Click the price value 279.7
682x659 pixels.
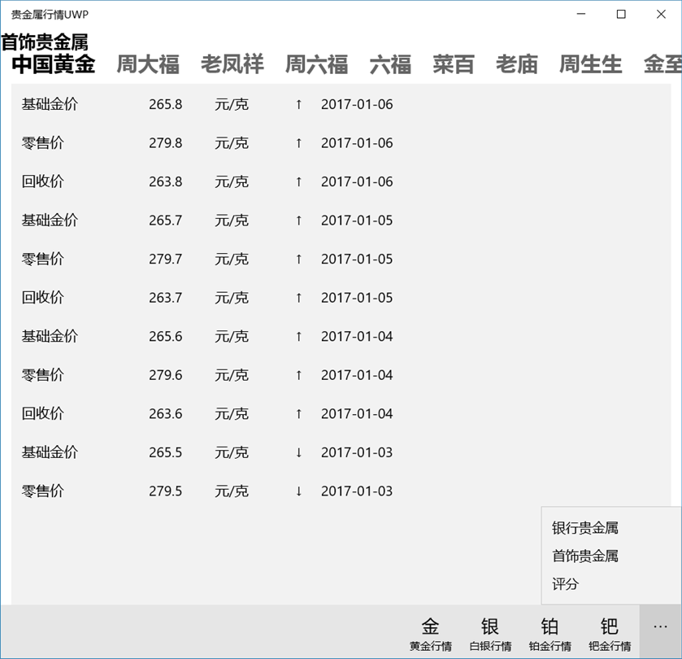point(165,260)
